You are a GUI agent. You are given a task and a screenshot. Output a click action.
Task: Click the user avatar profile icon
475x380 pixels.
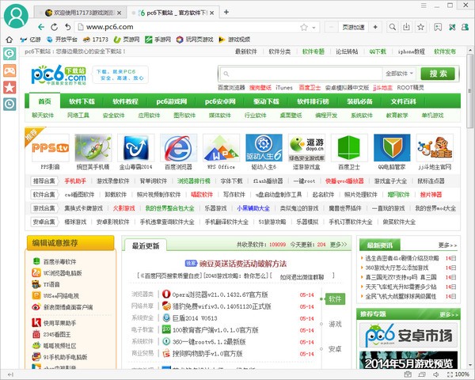pos(16,16)
